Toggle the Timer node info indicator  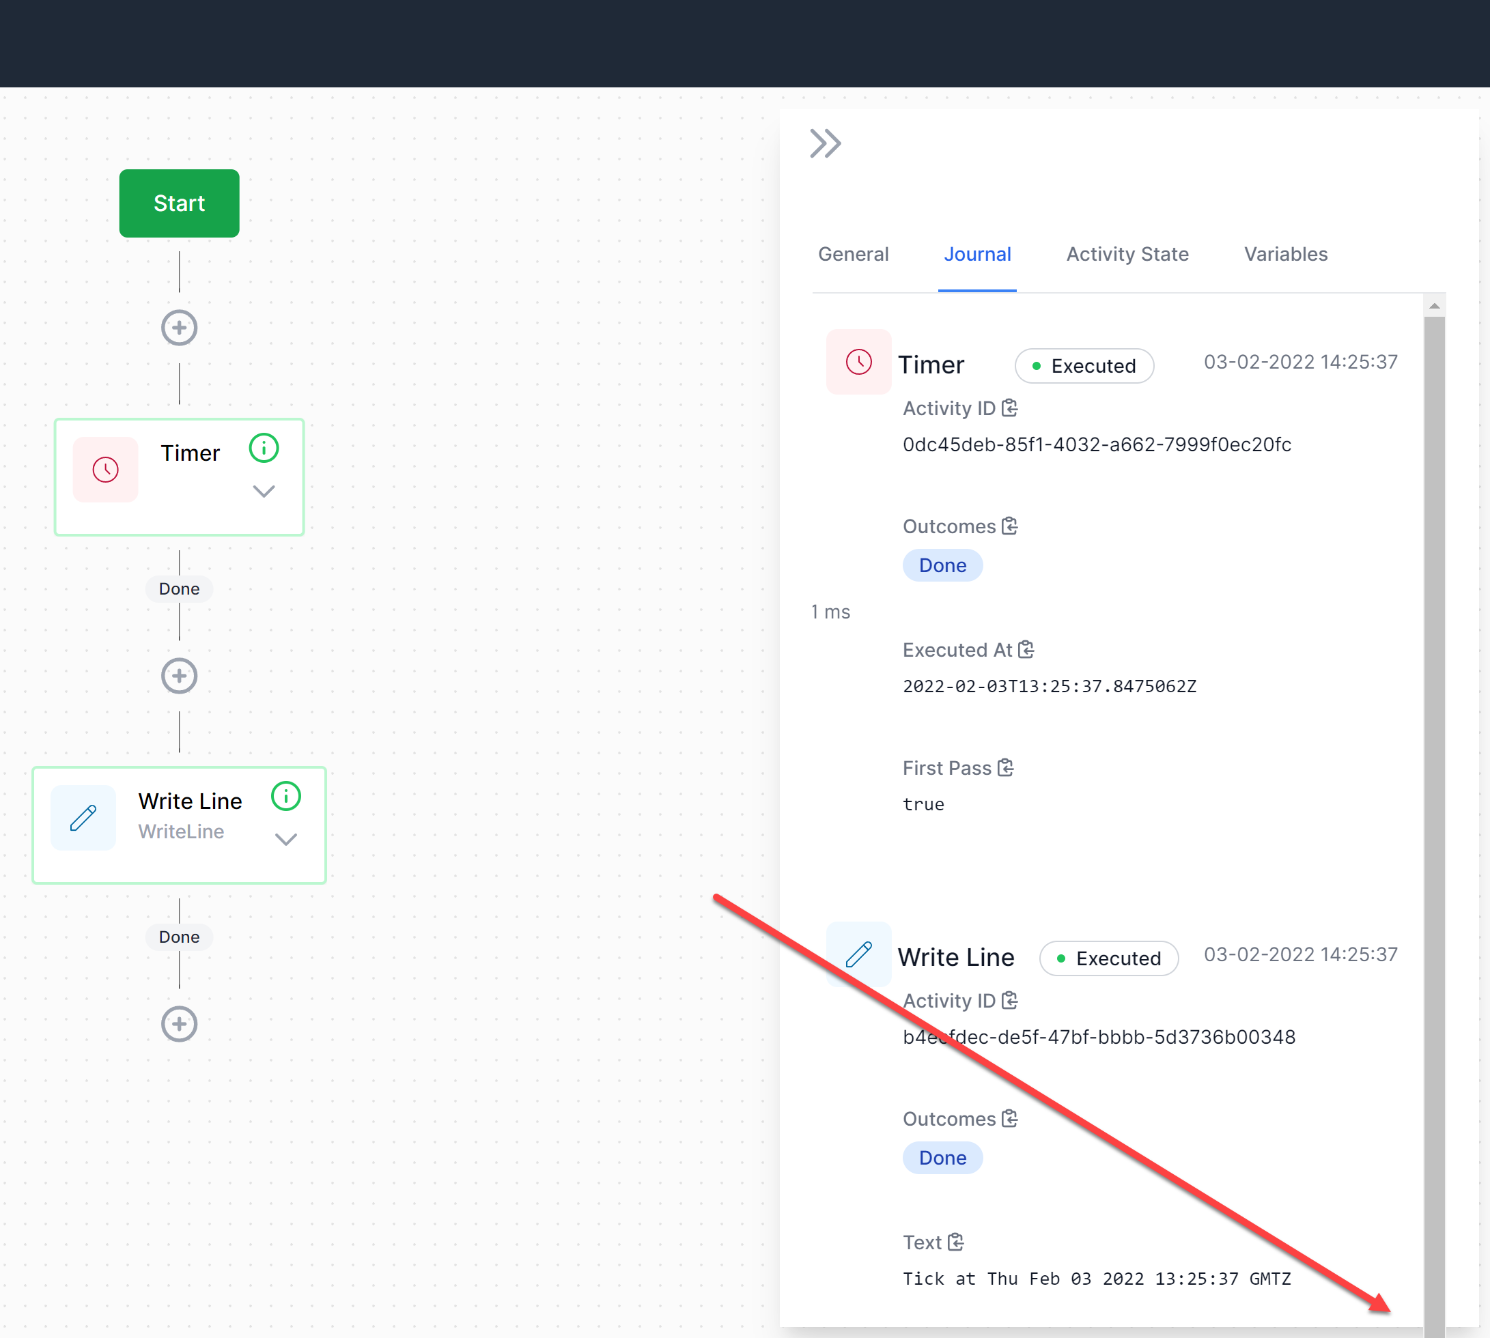pos(264,448)
